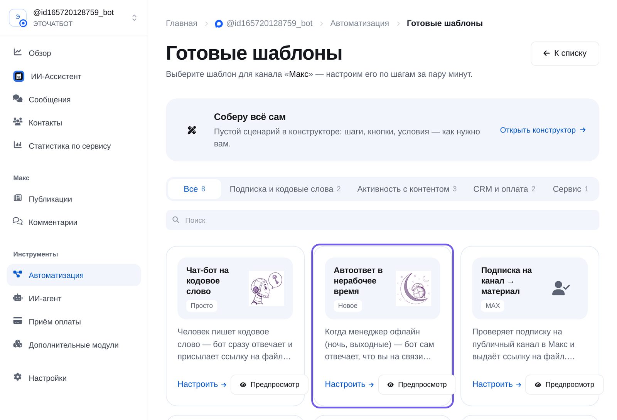The image size is (617, 420).
Task: Click the Просто tag on Чат-бот card
Action: point(202,306)
